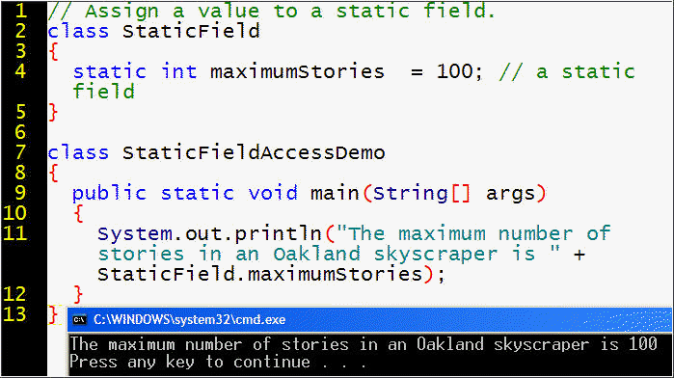
Task: Click the console output line ending in 100
Action: (364, 344)
